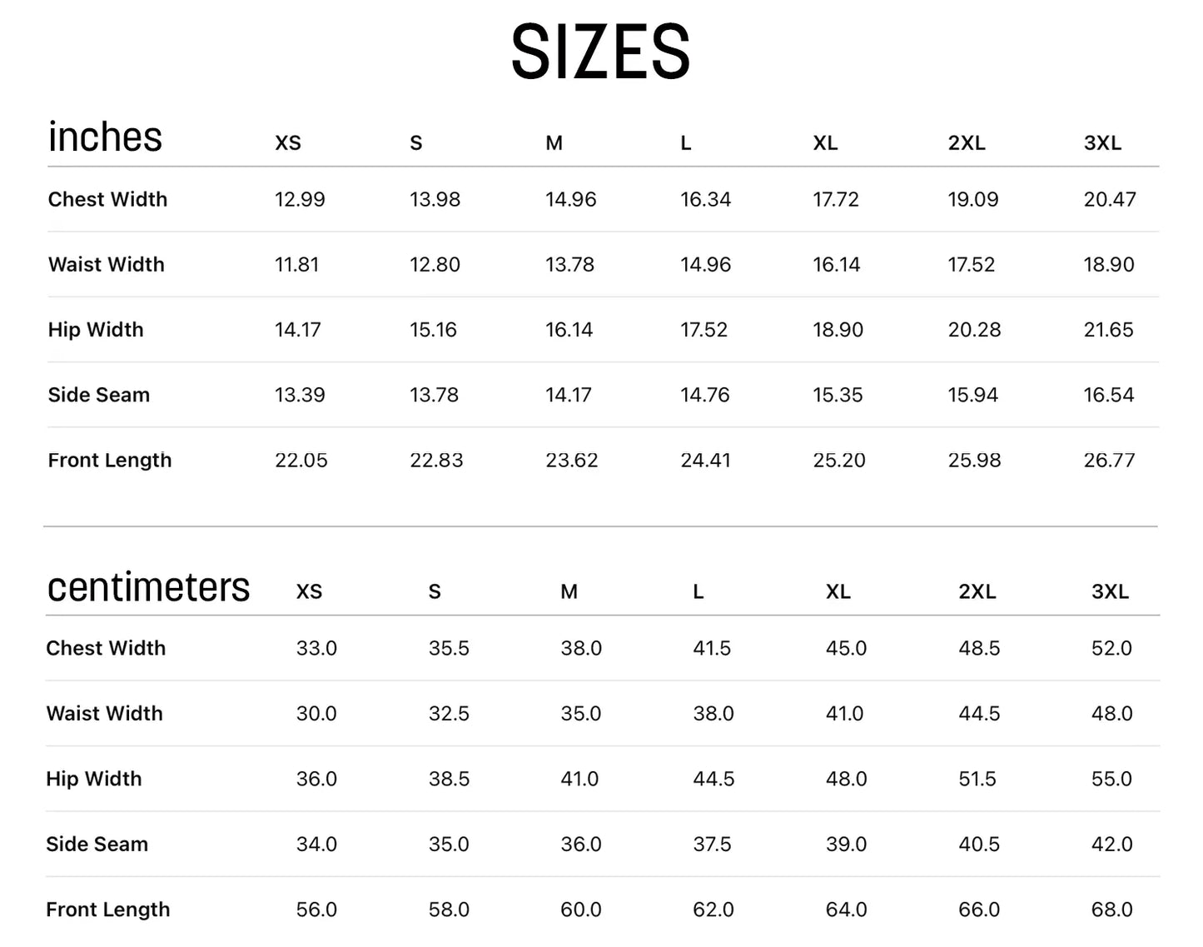
Task: Click the 56.0 front length value
Action: tap(316, 910)
